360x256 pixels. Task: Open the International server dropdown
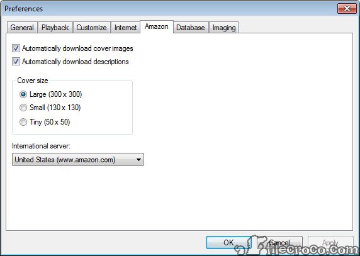78,159
